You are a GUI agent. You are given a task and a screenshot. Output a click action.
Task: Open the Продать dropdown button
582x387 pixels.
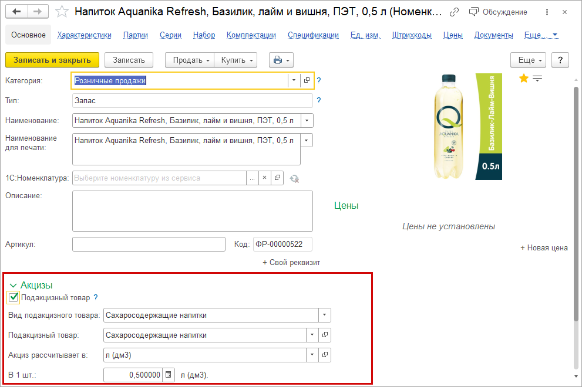point(190,60)
